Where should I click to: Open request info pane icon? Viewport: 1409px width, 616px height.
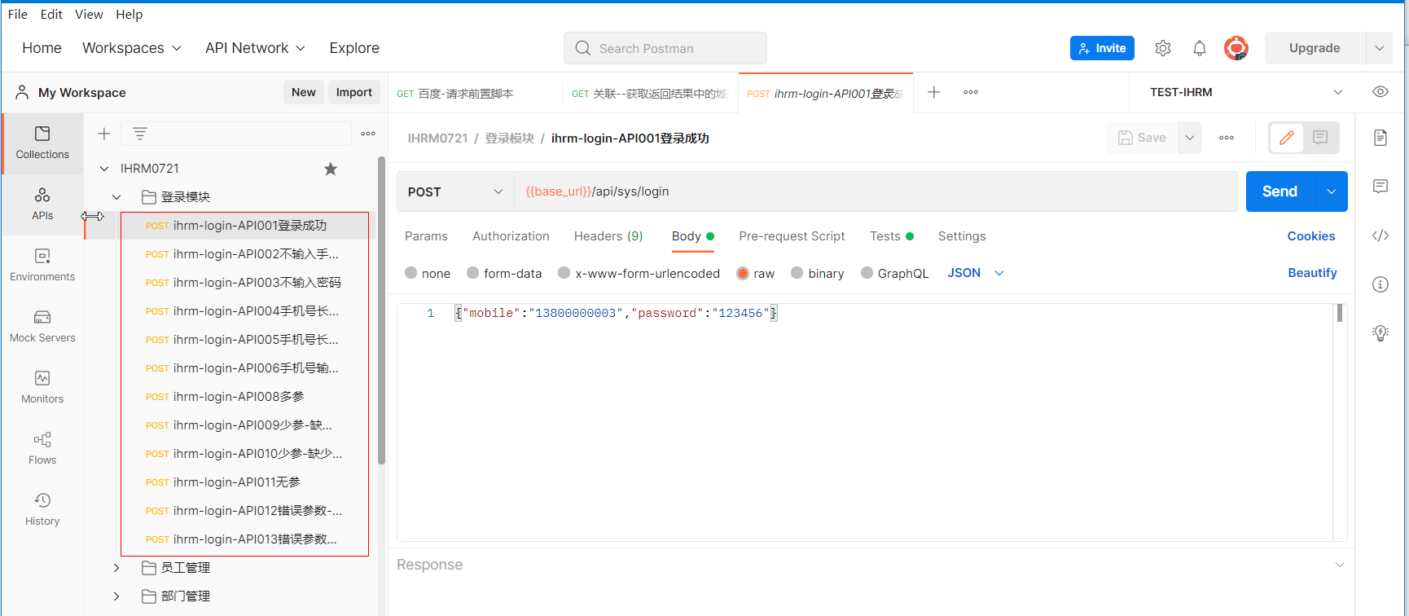[x=1380, y=284]
